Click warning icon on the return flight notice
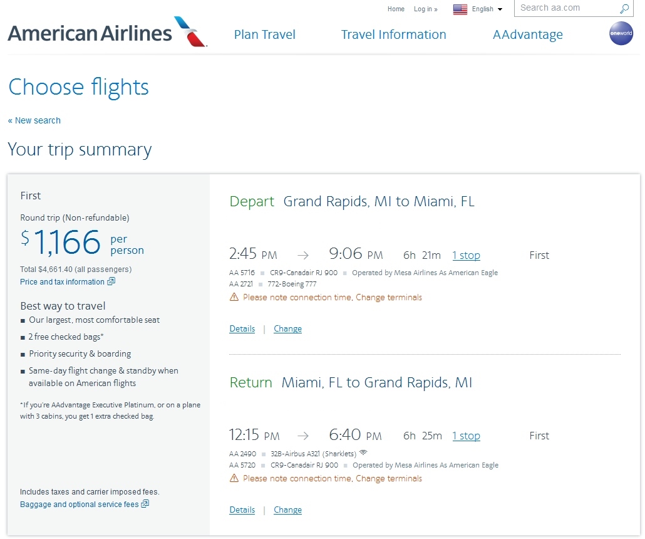The height and width of the screenshot is (539, 645). pos(234,478)
